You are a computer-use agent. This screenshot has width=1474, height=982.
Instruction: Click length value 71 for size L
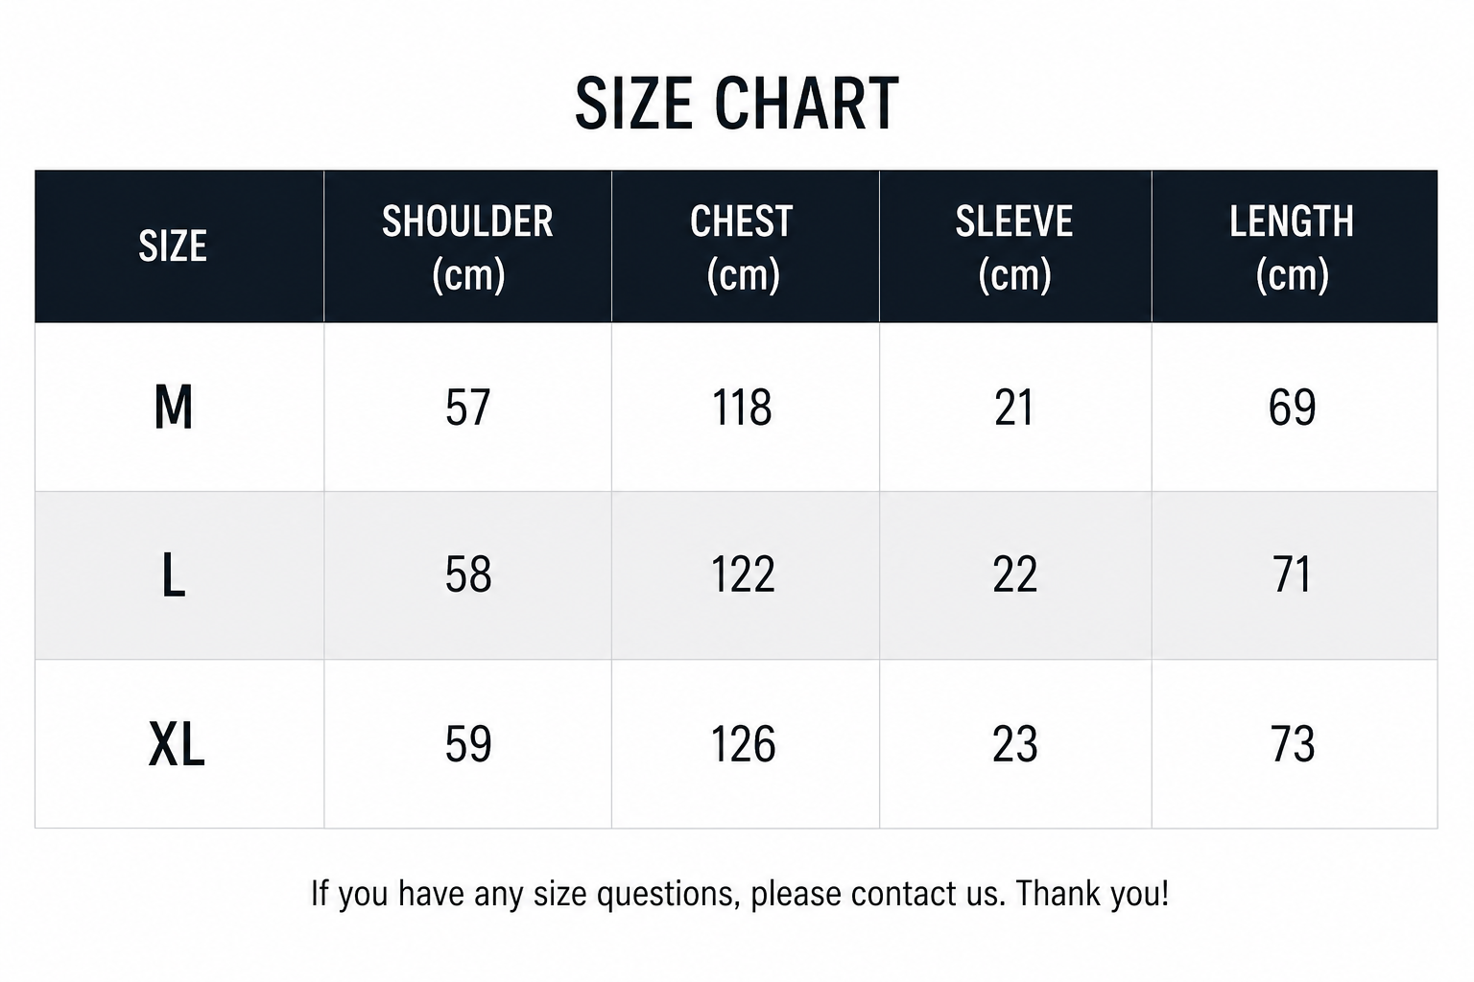coord(1292,575)
